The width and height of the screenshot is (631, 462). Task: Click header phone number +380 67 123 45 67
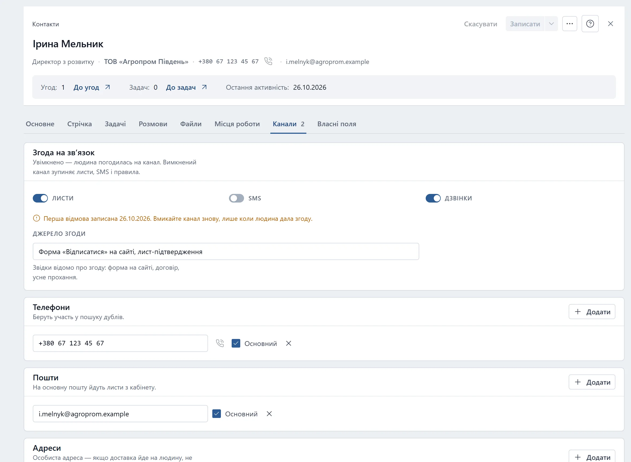coord(228,62)
